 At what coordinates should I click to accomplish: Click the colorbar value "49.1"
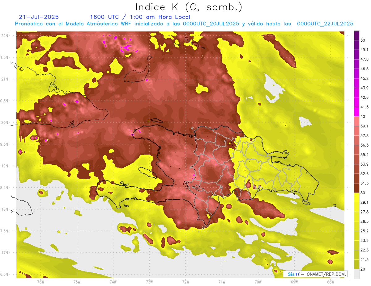click(x=365, y=50)
